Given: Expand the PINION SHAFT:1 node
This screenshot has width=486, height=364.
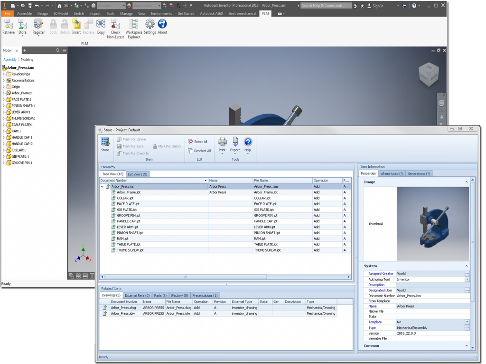Looking at the screenshot, I should point(4,106).
